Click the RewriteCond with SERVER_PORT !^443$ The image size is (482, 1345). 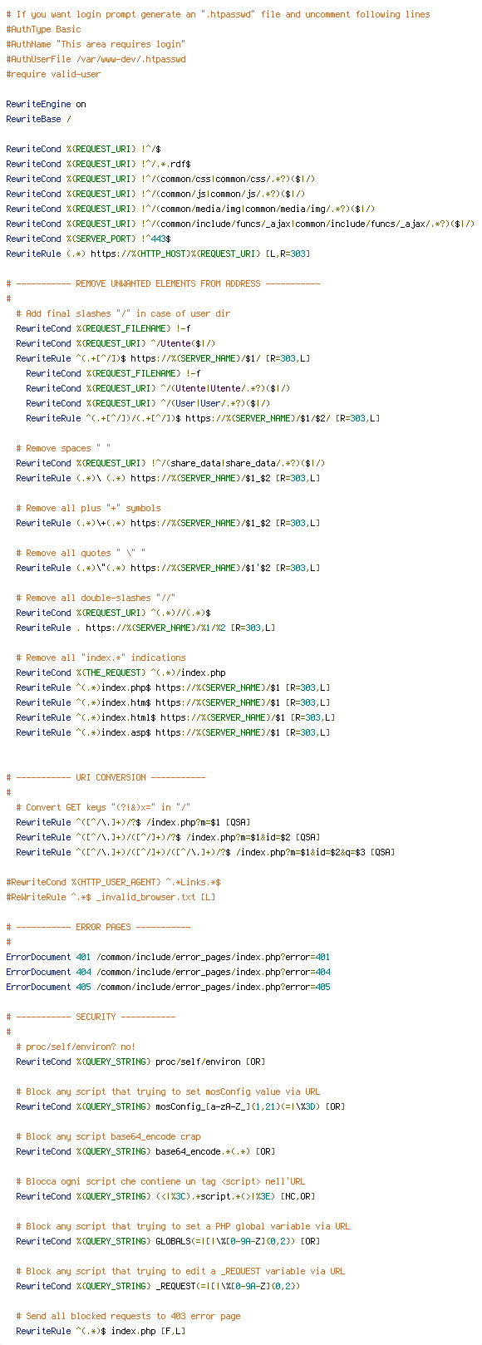point(89,239)
